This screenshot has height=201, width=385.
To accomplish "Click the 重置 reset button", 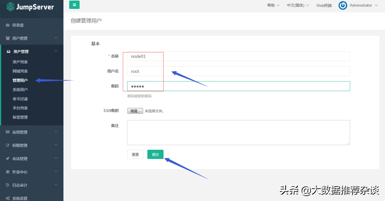I will click(x=135, y=154).
